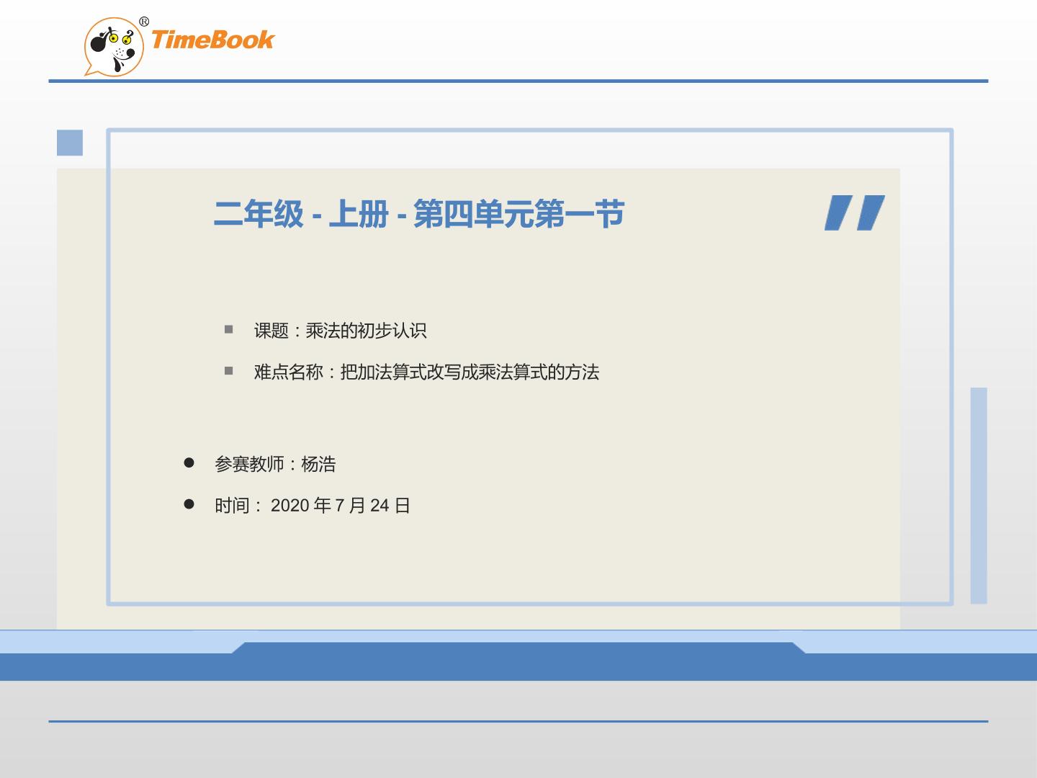Image resolution: width=1037 pixels, height=778 pixels.
Task: Select the line 课题：乘法的初步认识
Action: (340, 331)
